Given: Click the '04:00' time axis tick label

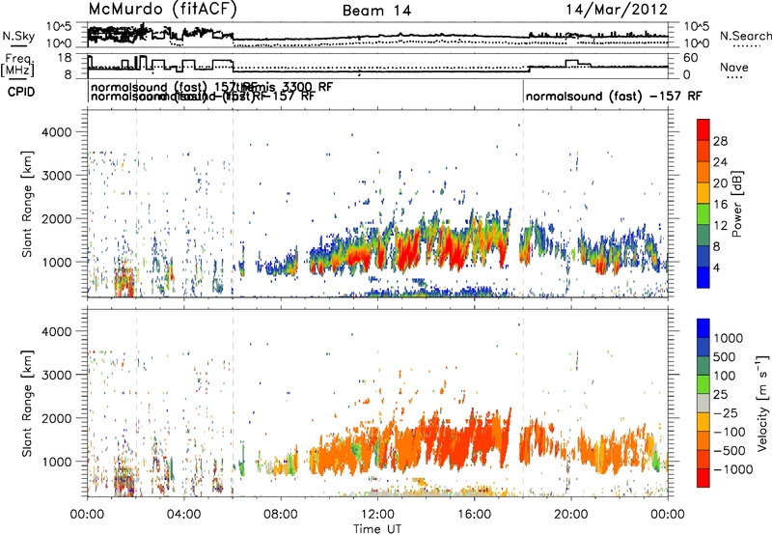Looking at the screenshot, I should 184,515.
